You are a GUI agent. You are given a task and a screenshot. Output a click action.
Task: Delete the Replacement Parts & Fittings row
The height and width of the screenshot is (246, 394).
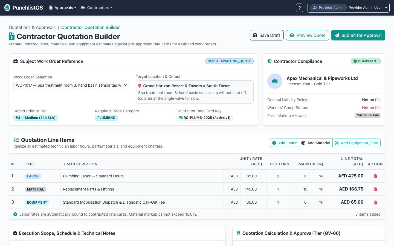coord(375,189)
